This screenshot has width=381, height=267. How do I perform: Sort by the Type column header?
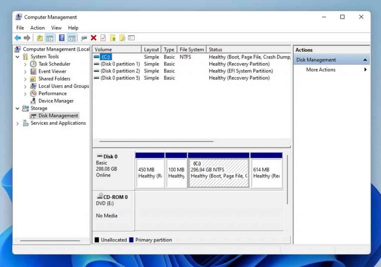[x=169, y=49]
